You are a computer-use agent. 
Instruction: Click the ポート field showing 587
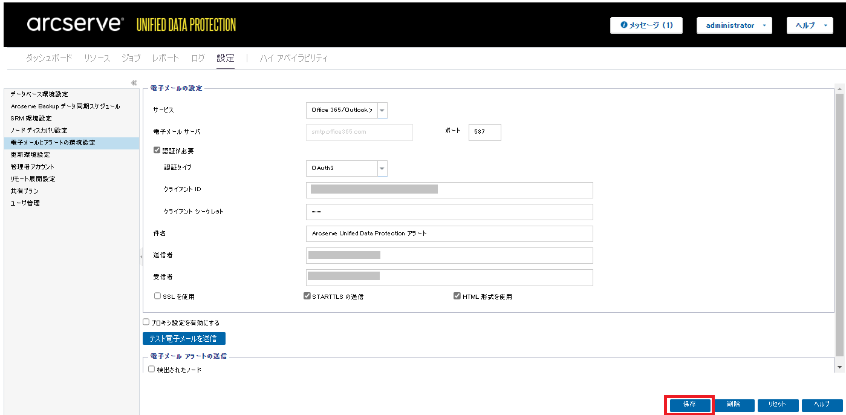485,132
